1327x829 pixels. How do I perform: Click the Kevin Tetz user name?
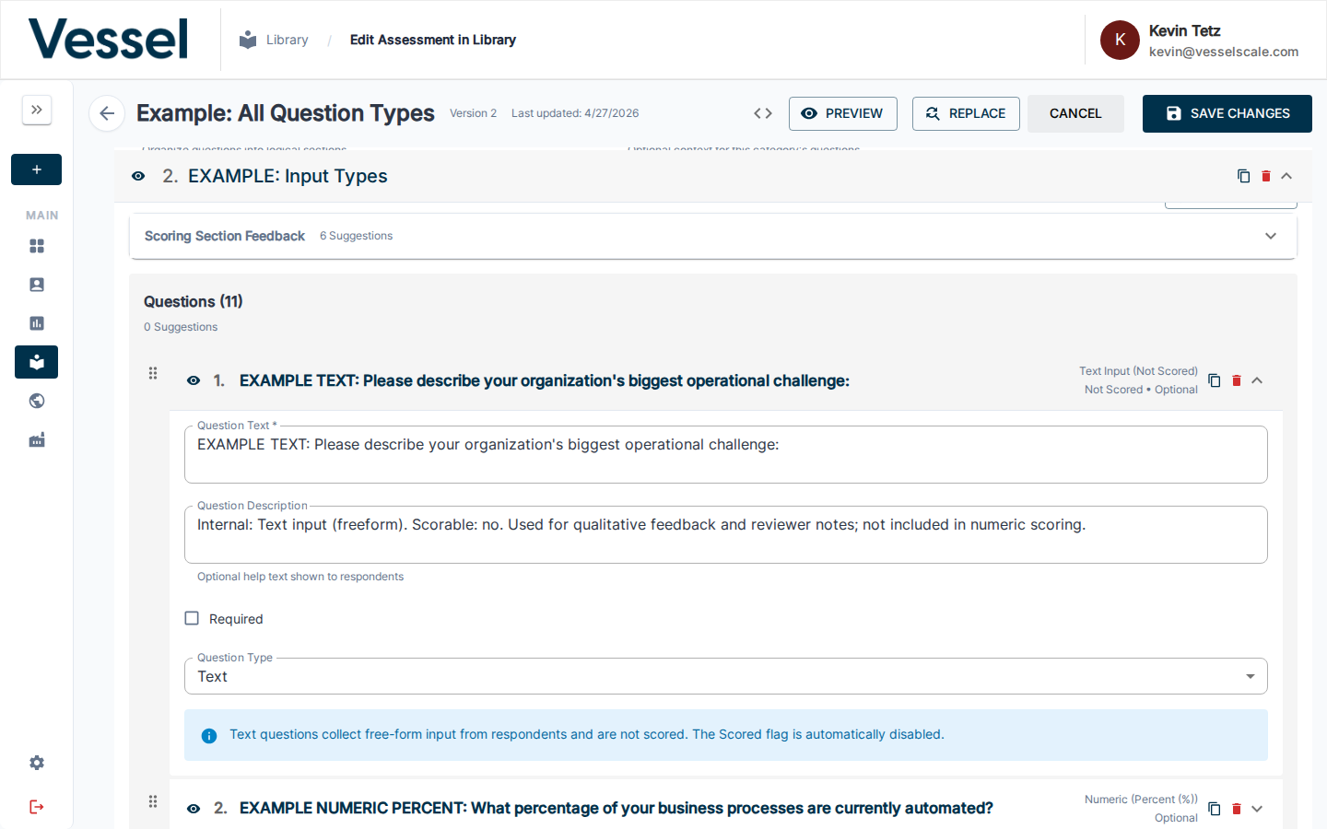(1184, 30)
